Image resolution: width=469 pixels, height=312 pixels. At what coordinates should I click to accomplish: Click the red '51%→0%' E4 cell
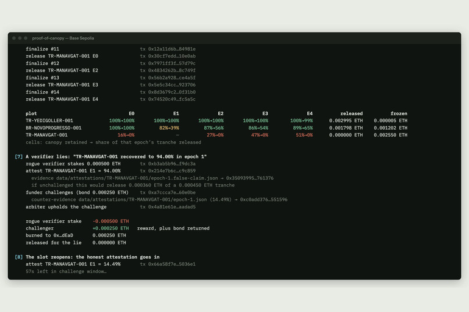(x=304, y=135)
